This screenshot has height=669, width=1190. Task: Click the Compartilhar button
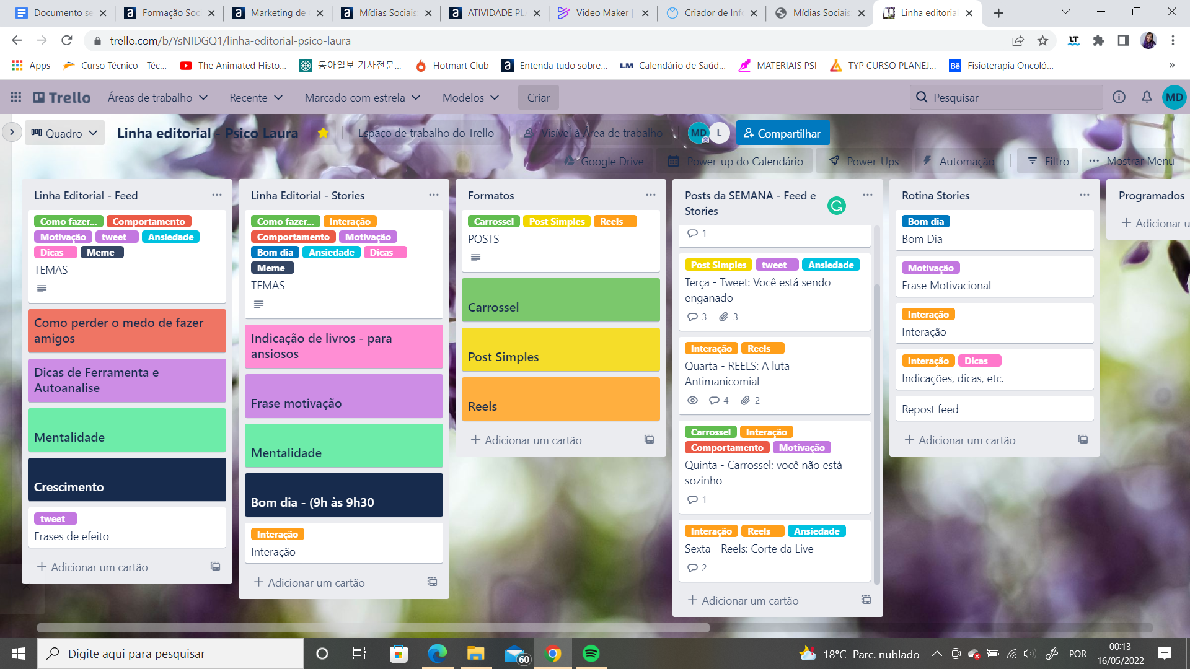pyautogui.click(x=782, y=133)
